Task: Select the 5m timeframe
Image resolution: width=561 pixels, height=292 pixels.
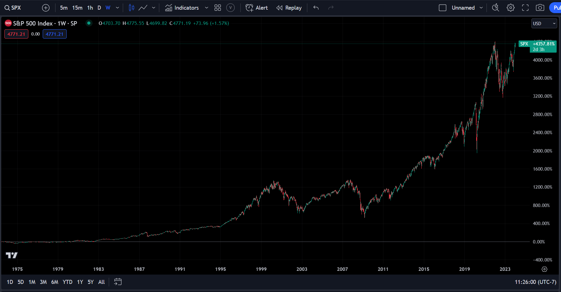Action: 64,8
